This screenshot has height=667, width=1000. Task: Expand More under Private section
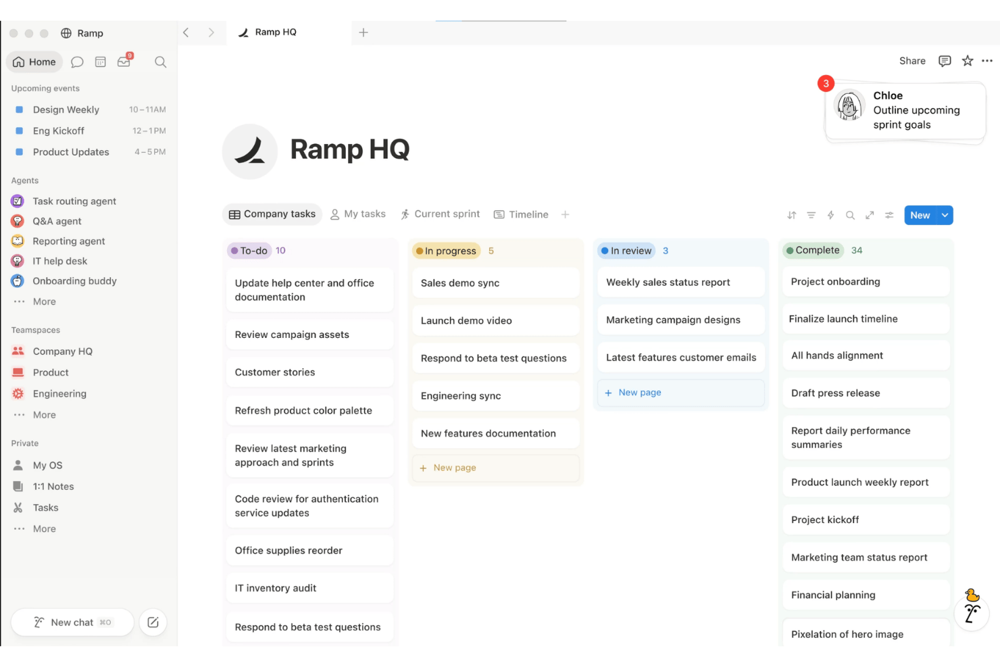click(x=45, y=529)
